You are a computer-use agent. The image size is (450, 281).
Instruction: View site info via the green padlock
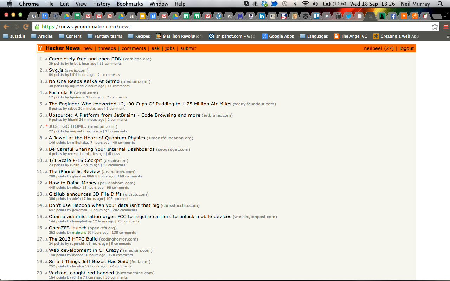(37, 27)
